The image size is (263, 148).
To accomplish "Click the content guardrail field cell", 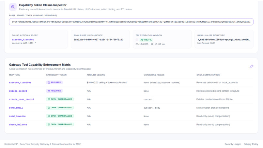I will coord(148,99).
